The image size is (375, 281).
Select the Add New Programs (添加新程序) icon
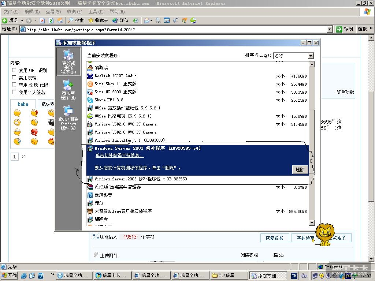[68, 90]
